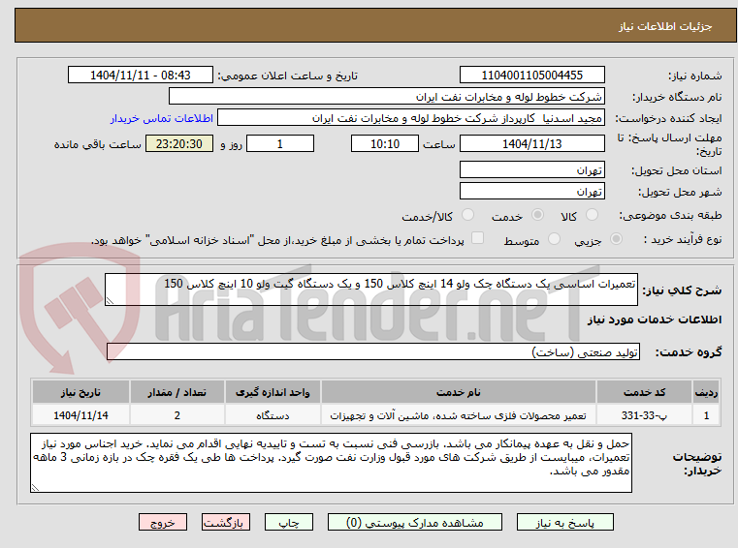Click the delivery province field تهران

pos(531,170)
